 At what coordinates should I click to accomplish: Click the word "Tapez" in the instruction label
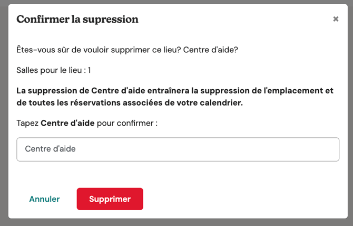tap(27, 123)
